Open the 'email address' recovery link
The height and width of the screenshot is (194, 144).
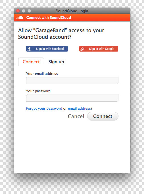[x=79, y=109]
